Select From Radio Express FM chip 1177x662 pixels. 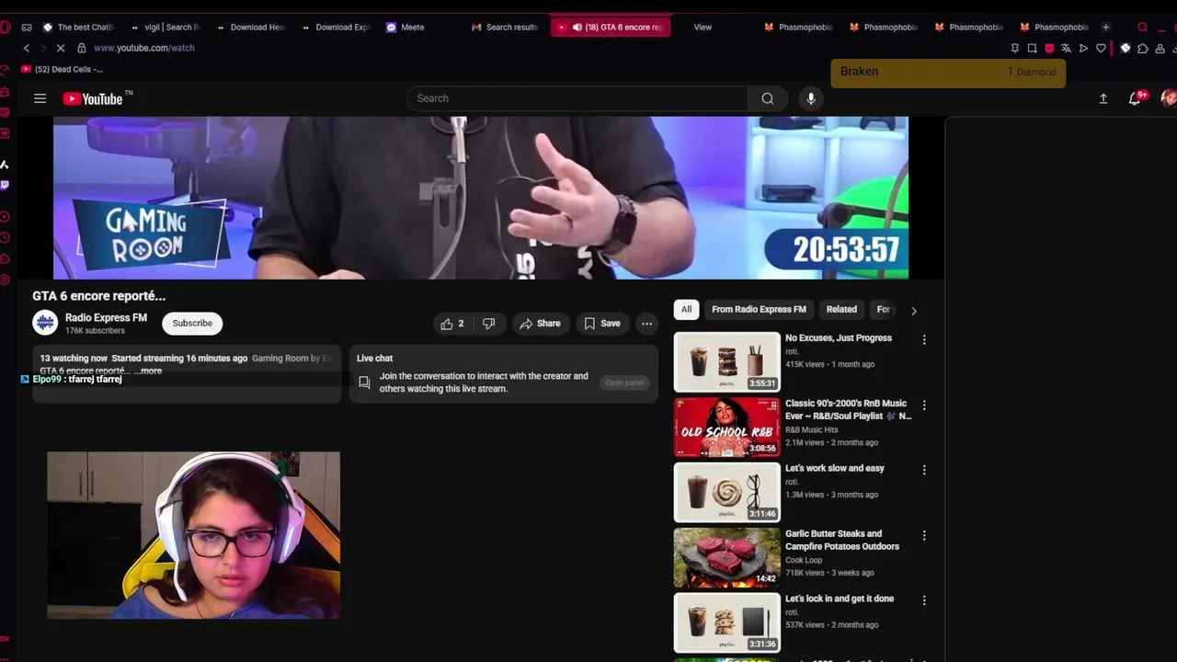(759, 310)
